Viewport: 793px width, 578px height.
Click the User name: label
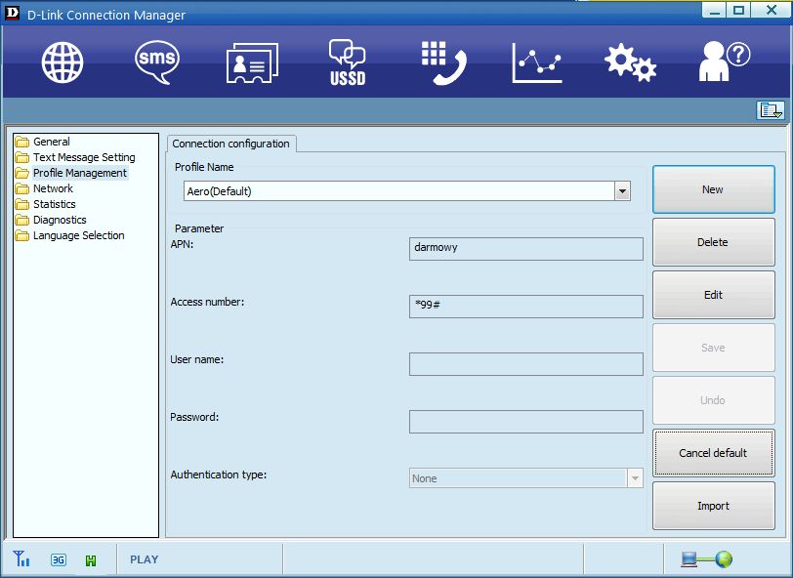(x=196, y=359)
